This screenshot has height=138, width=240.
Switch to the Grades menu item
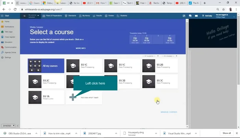pyautogui.click(x=109, y=16)
